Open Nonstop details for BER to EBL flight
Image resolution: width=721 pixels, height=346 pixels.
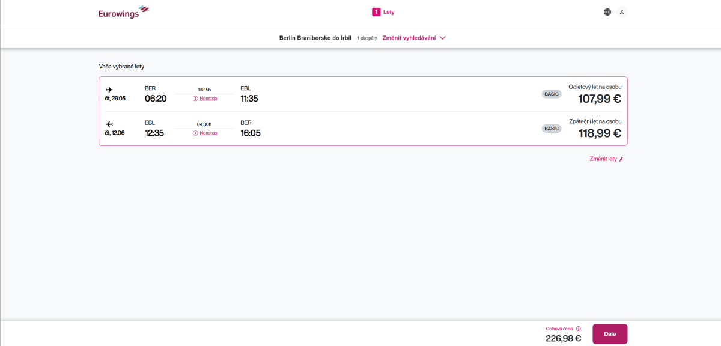pyautogui.click(x=208, y=99)
